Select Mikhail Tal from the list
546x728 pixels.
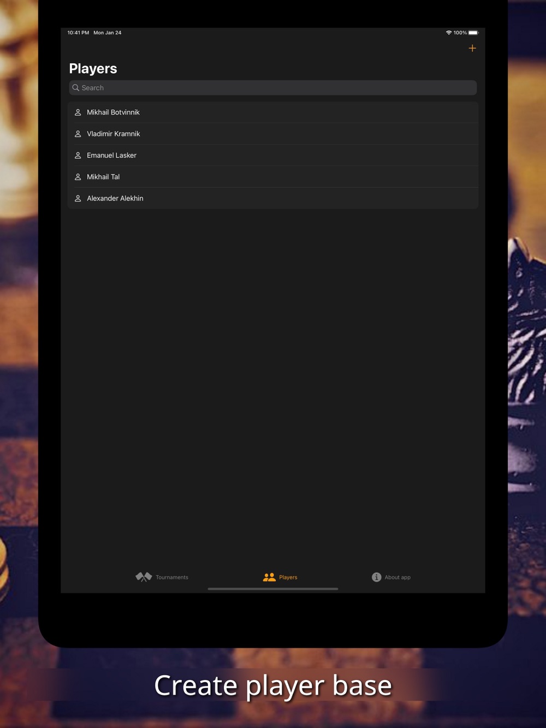[x=273, y=177]
